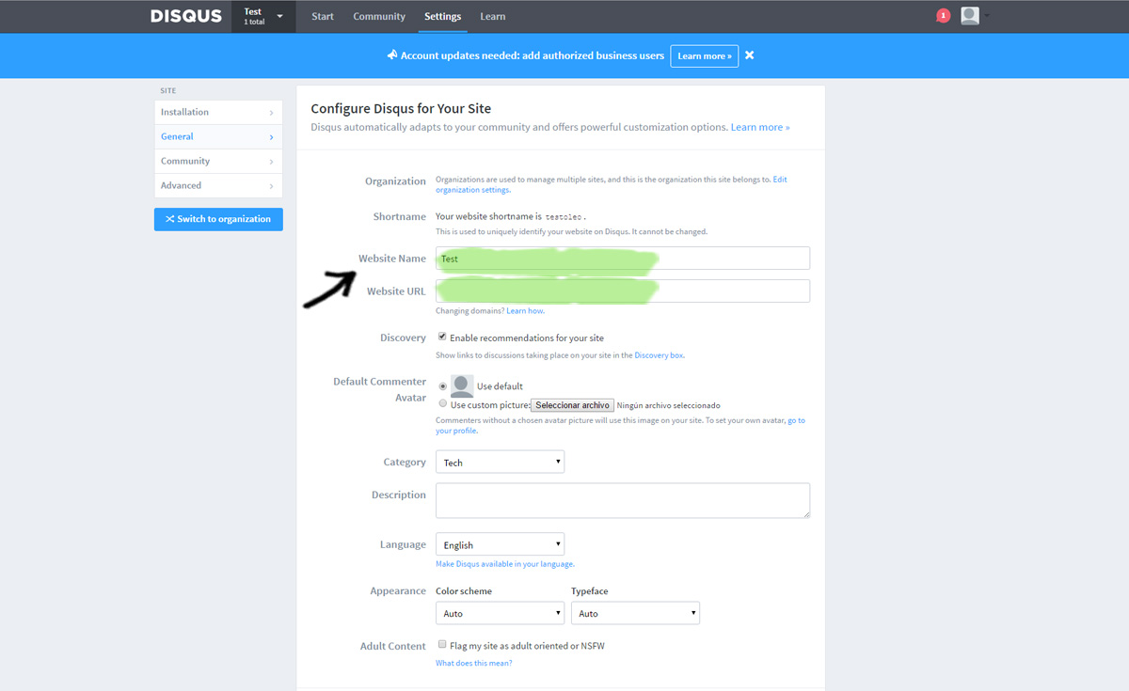Open the notification badge showing 1
Viewport: 1129px width, 691px height.
click(943, 16)
